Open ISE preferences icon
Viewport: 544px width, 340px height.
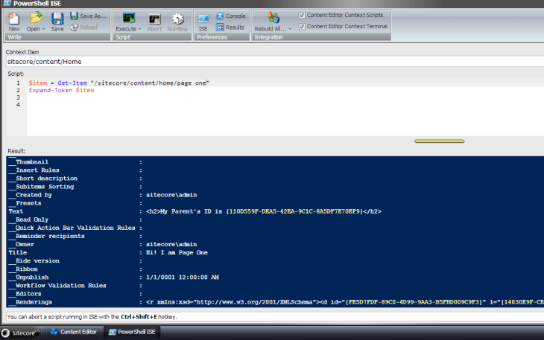click(x=203, y=21)
